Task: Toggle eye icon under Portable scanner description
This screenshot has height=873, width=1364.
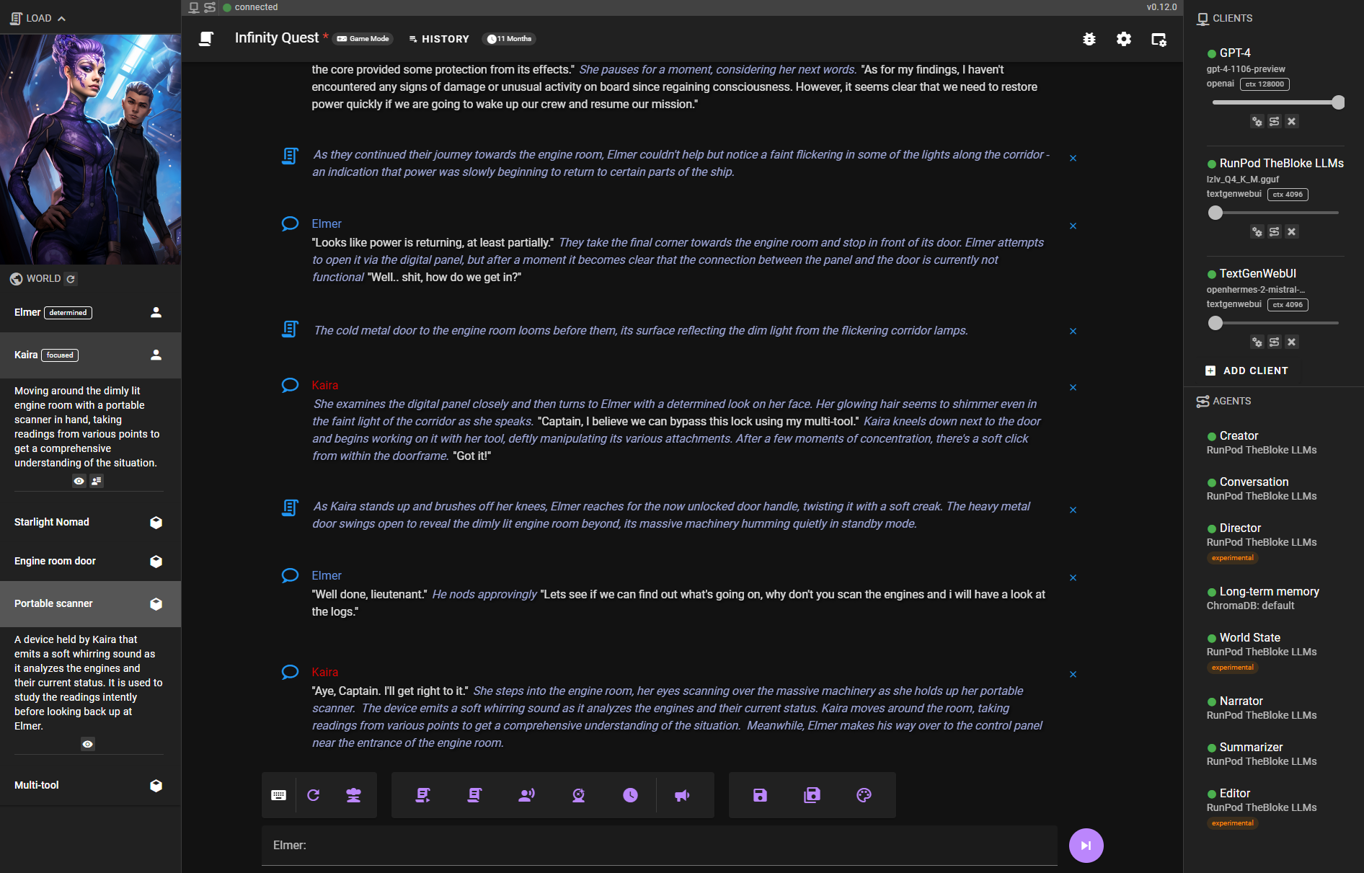Action: pyautogui.click(x=88, y=744)
